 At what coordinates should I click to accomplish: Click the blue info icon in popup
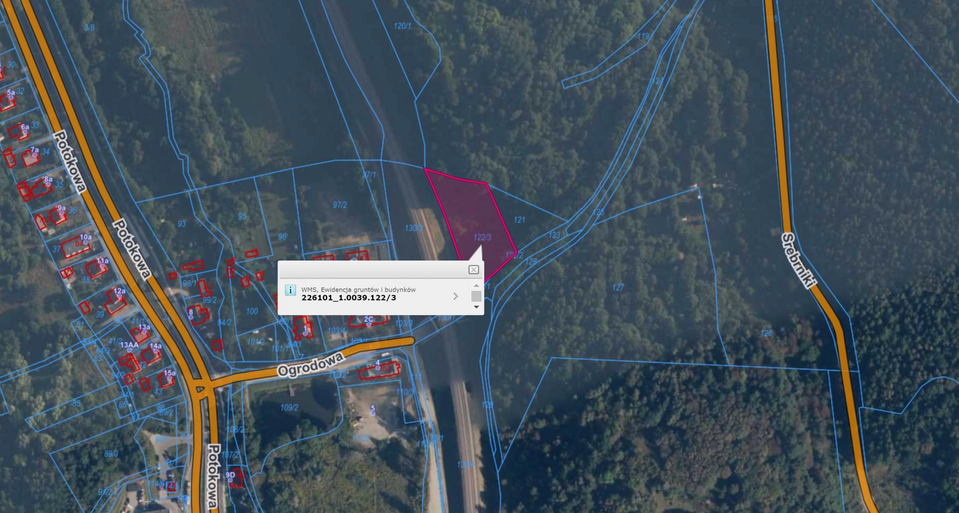(290, 290)
